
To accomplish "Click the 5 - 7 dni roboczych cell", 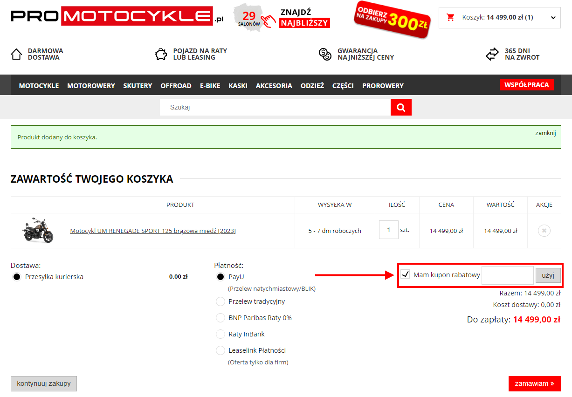I will point(335,231).
